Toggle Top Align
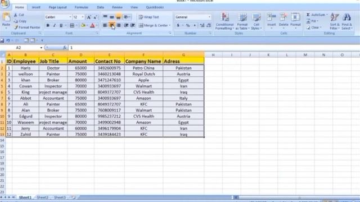 [105, 17]
